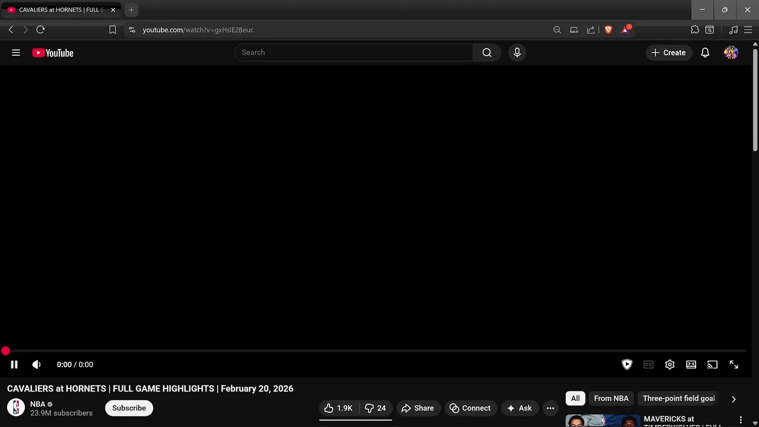Show more filter chips with right arrow
759x427 pixels.
coord(734,399)
